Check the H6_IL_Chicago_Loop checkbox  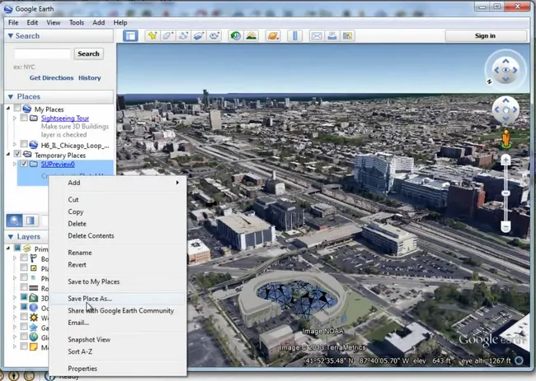[24, 144]
